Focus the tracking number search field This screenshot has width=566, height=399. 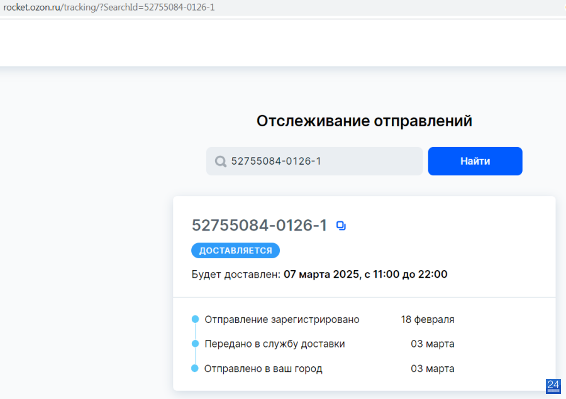click(314, 161)
